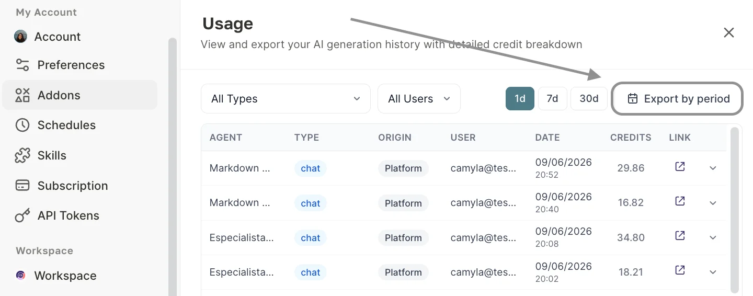The width and height of the screenshot is (753, 296).
Task: Click the Preferences sliders icon in sidebar
Action: coord(22,65)
